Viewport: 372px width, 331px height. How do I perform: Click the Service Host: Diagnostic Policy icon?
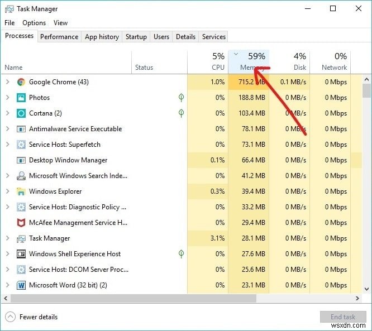21,207
